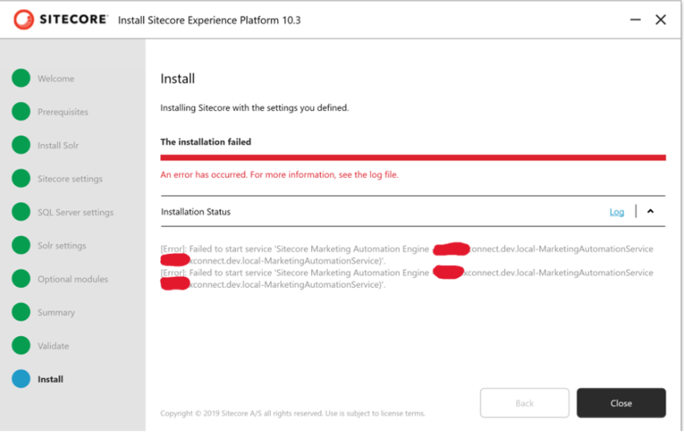Click 'Install Sitecore Experience Platform 10.3' title
The width and height of the screenshot is (684, 432).
point(209,21)
